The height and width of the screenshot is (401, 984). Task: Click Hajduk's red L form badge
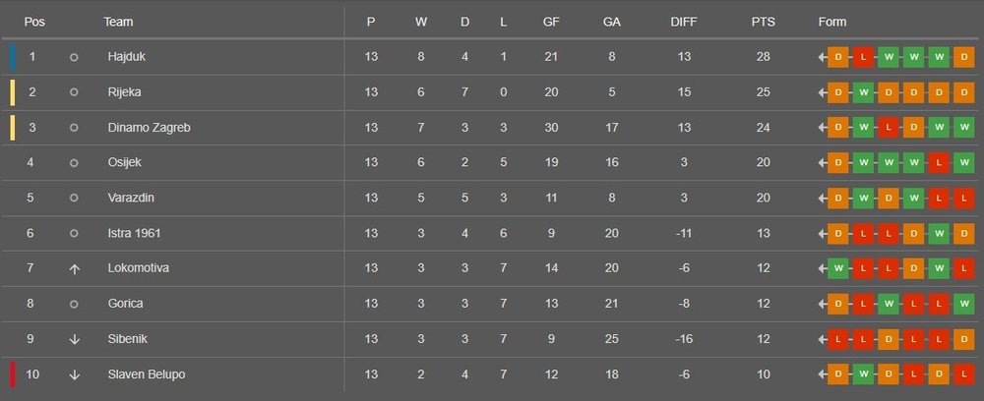[x=863, y=57]
